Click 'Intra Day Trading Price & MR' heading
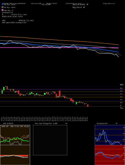This screenshot has width=125, height=165. click(x=46, y=123)
